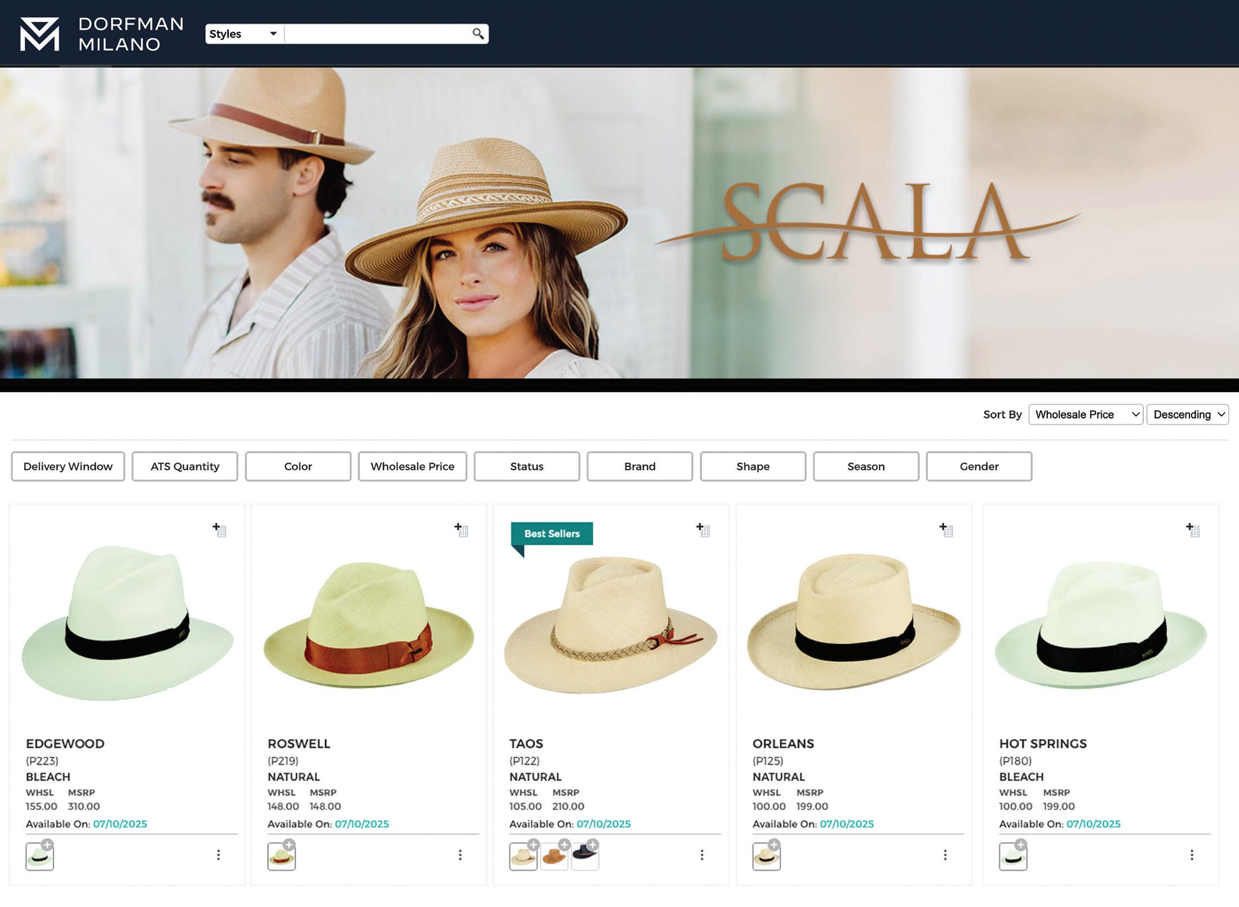1239x907 pixels.
Task: Expand the Status filter
Action: pos(527,466)
